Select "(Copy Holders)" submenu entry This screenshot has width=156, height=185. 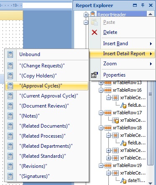pyautogui.click(x=46, y=76)
